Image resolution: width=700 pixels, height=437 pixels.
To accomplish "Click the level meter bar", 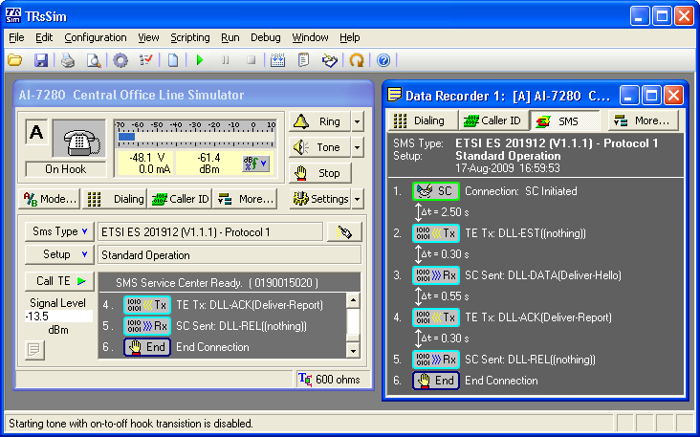I will coord(195,137).
